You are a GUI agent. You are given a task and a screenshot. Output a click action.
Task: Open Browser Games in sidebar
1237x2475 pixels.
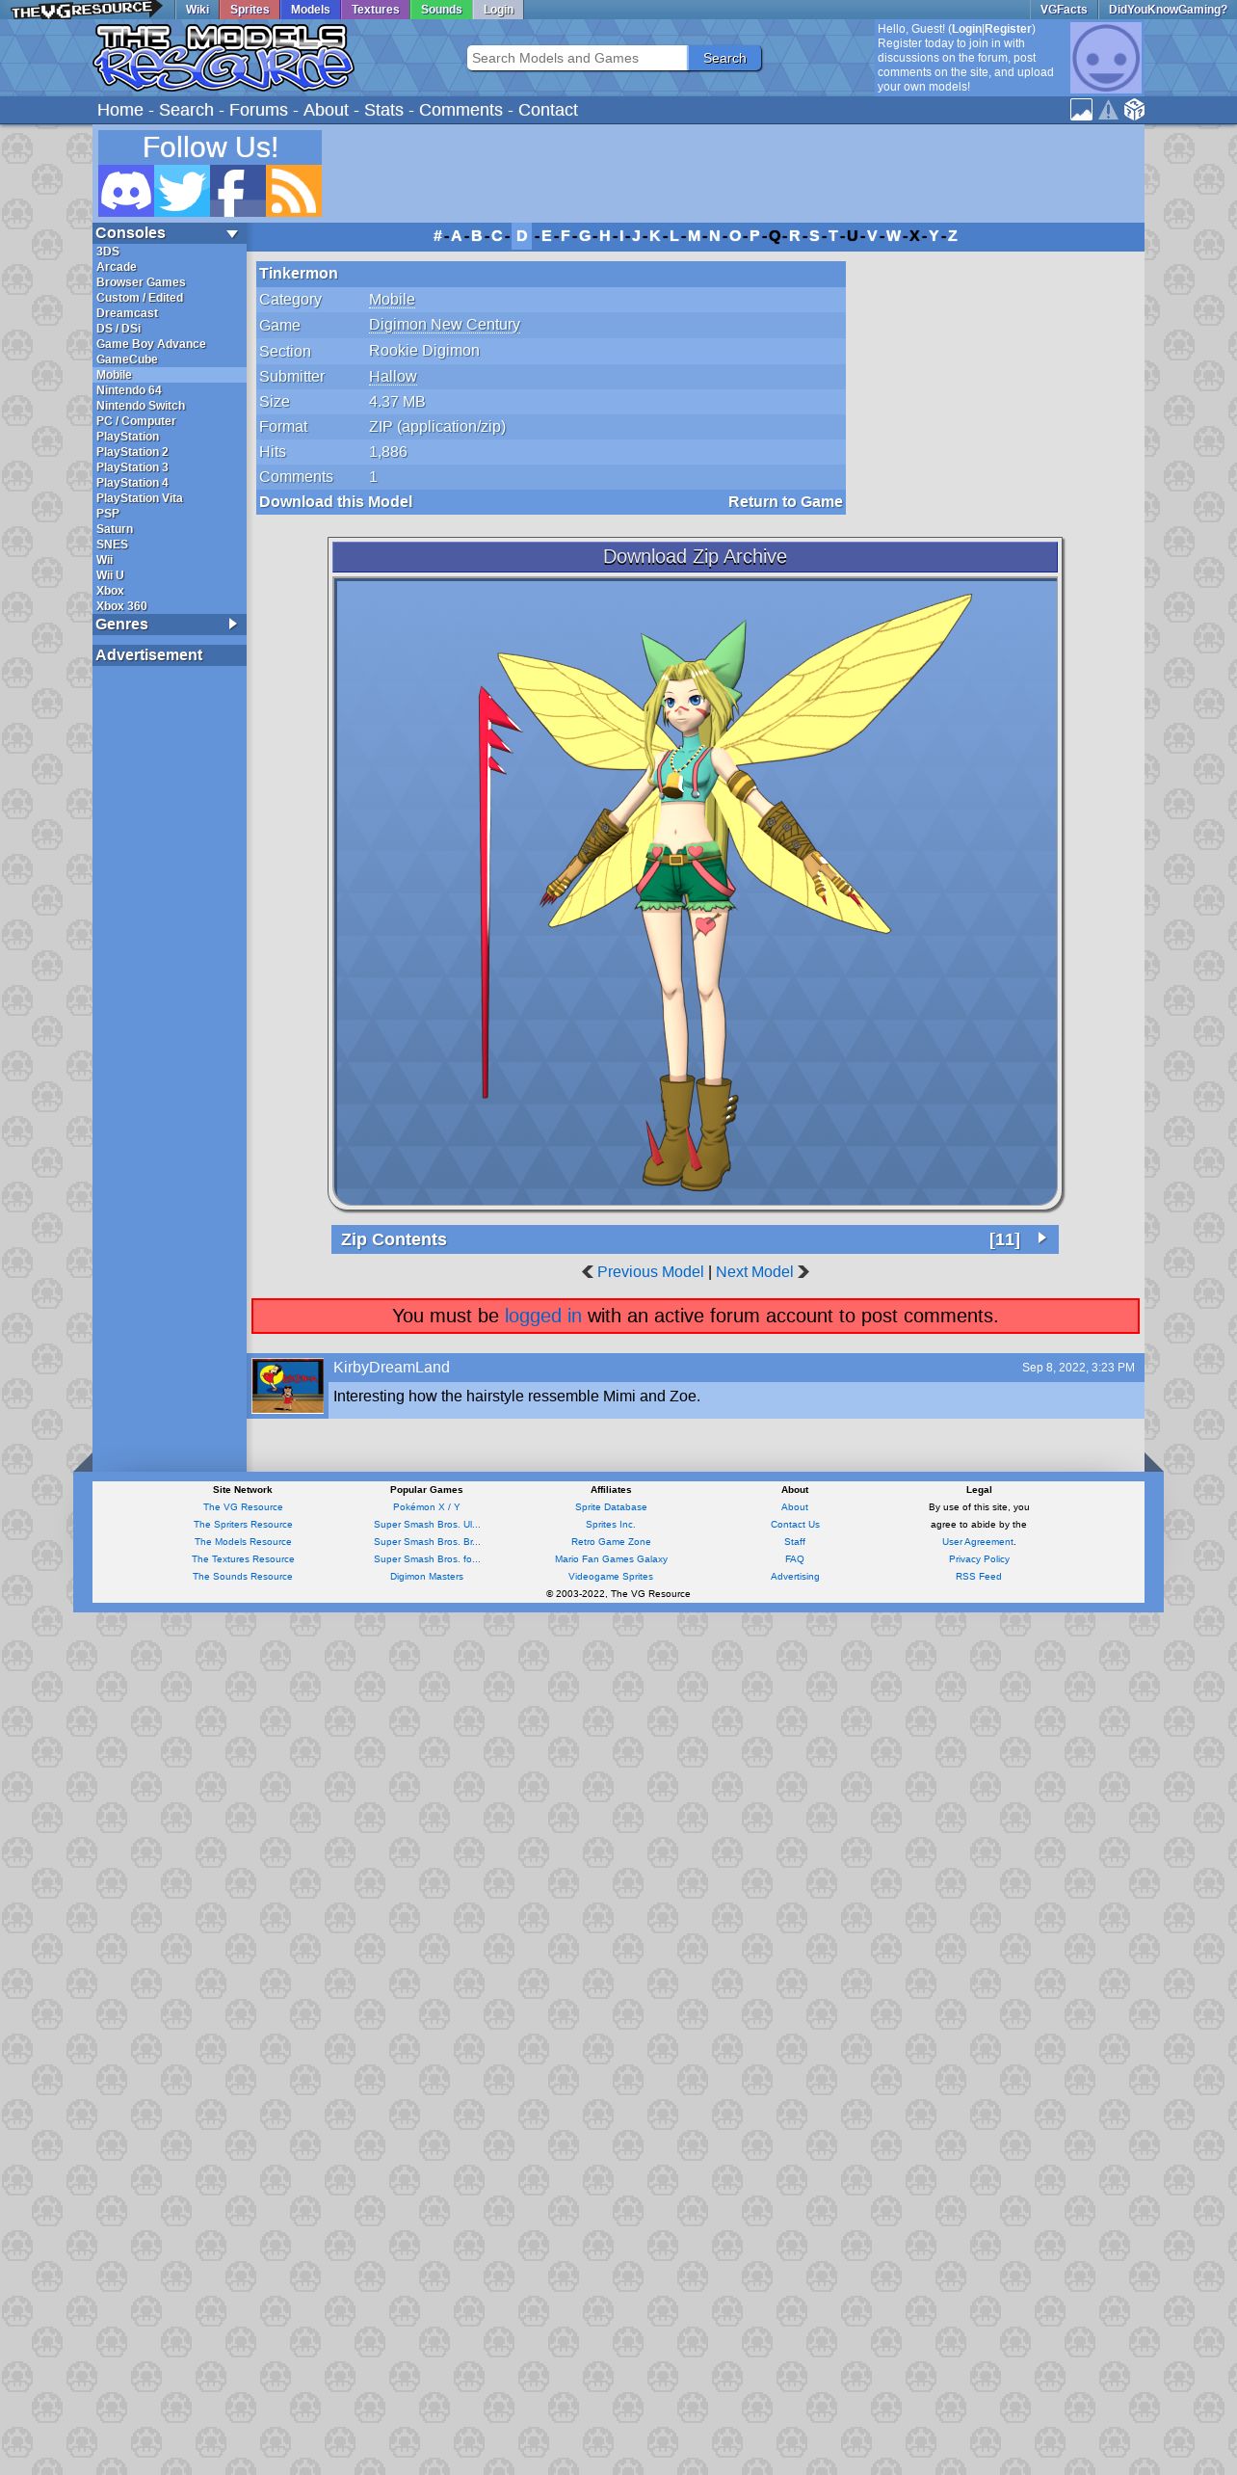click(141, 282)
